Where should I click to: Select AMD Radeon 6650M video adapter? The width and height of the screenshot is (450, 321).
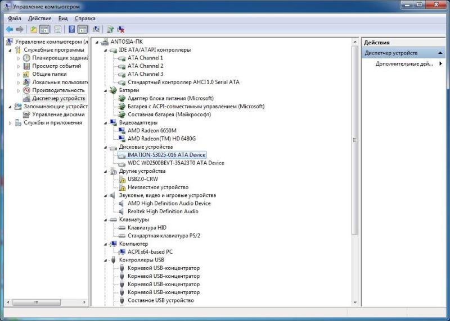click(153, 131)
